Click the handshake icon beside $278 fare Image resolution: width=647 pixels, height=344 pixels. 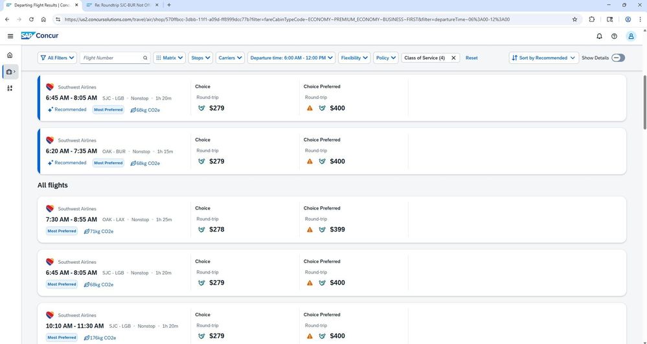(201, 230)
